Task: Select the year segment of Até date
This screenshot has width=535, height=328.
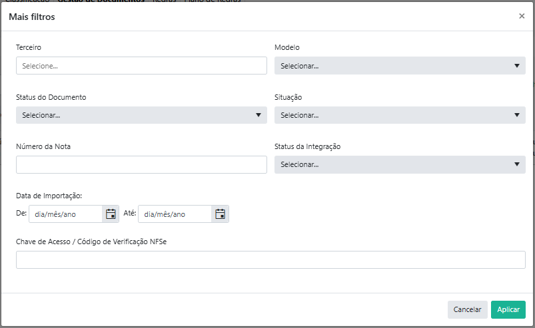Action: tap(179, 214)
